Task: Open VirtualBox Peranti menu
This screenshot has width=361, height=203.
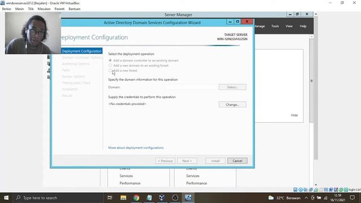Action: (59, 9)
